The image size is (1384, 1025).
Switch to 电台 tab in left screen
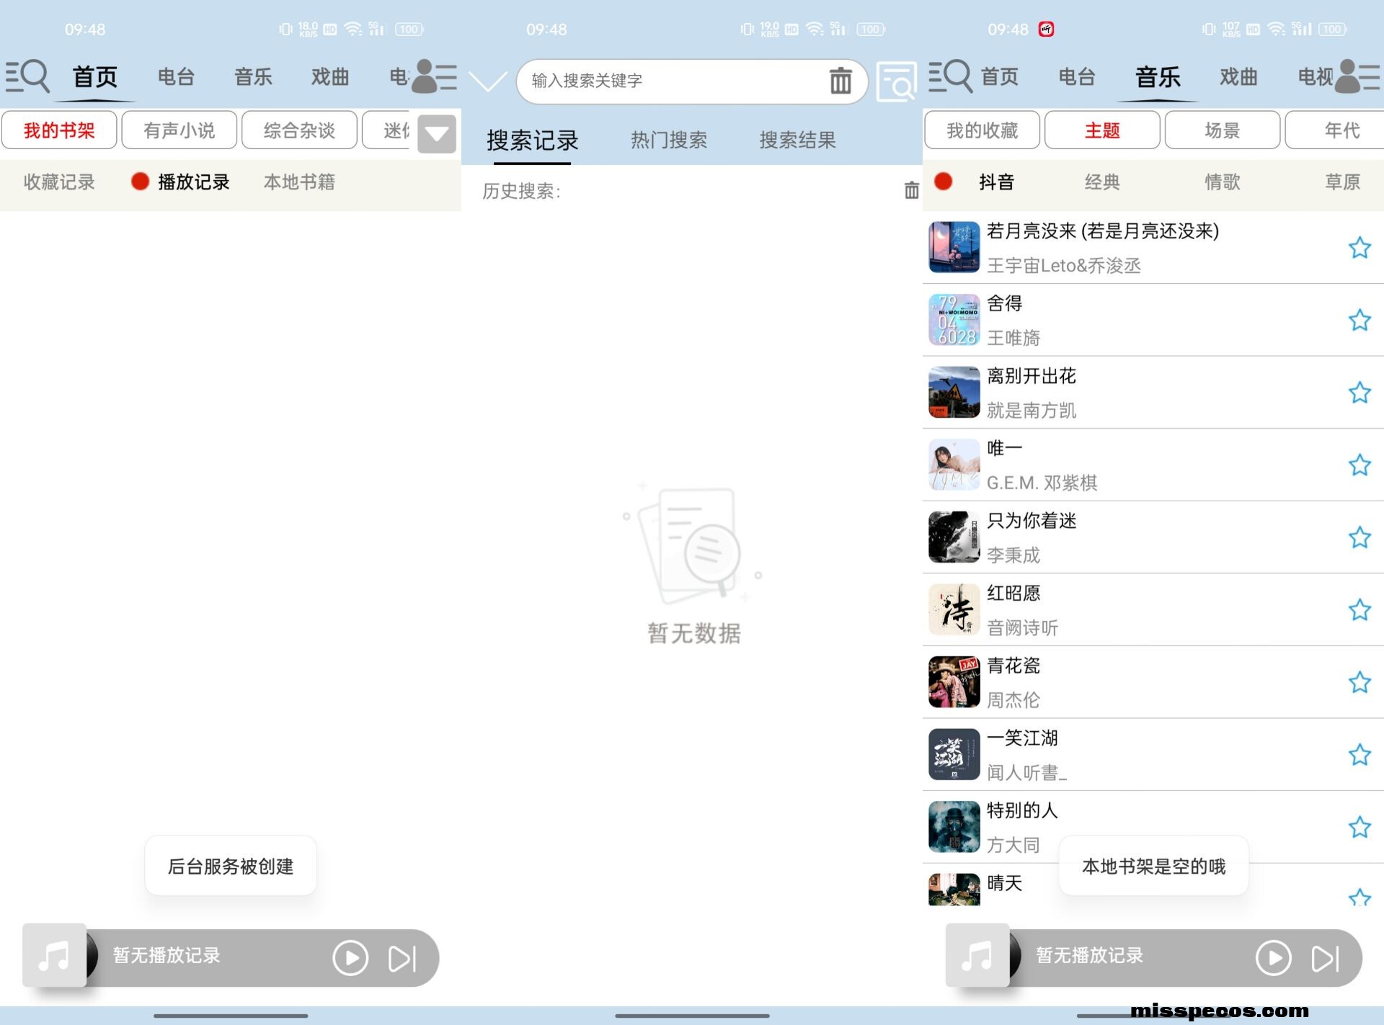click(177, 76)
